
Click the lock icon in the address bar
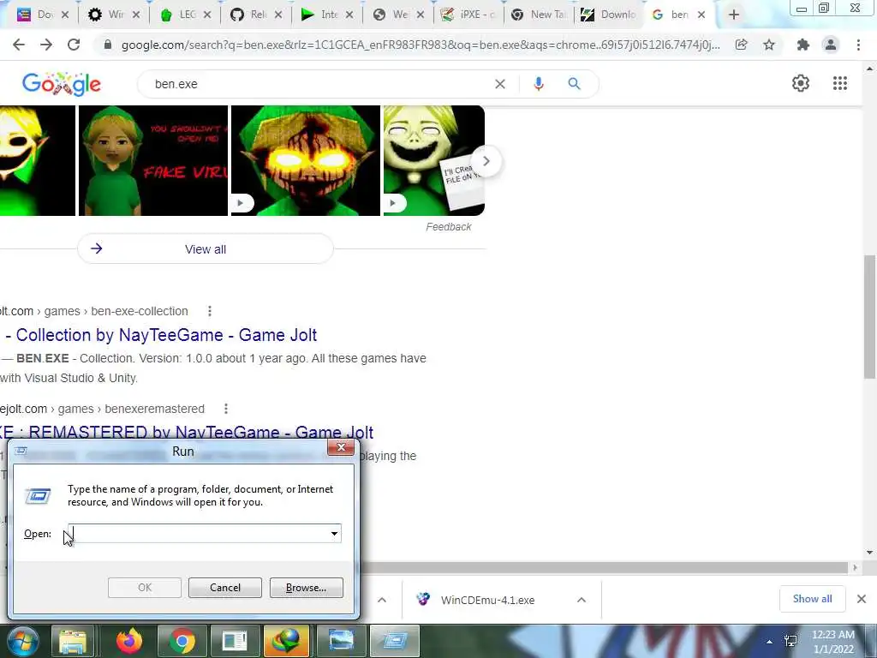[108, 45]
